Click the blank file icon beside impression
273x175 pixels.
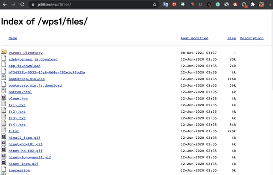click(x=4, y=169)
